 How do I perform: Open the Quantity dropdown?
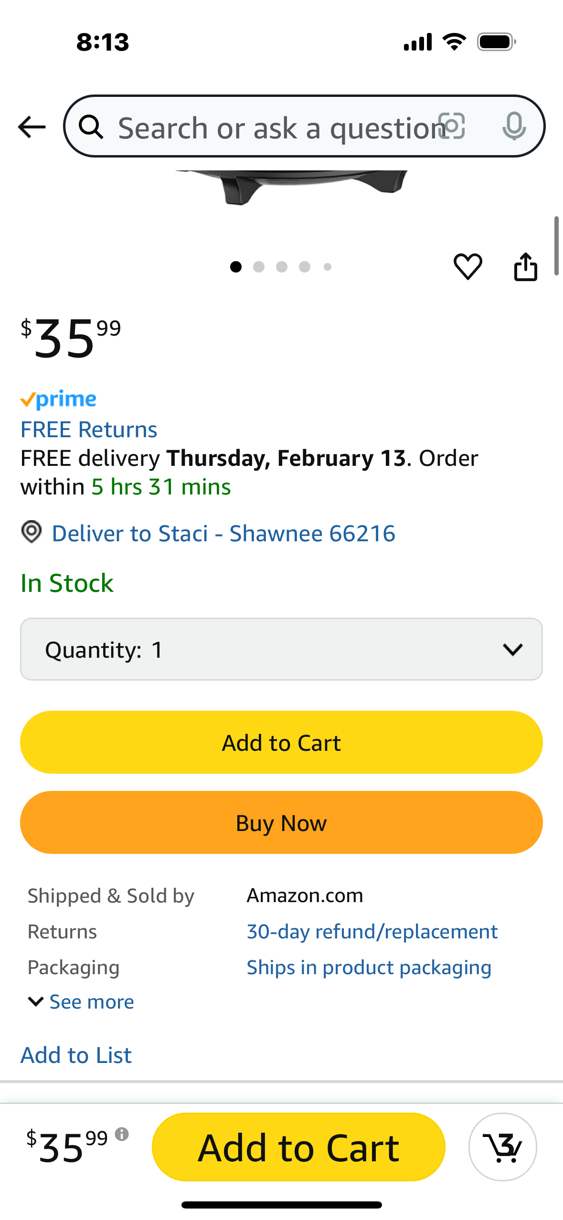281,649
